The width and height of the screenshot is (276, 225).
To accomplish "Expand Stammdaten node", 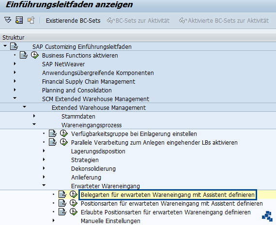I will (34, 116).
